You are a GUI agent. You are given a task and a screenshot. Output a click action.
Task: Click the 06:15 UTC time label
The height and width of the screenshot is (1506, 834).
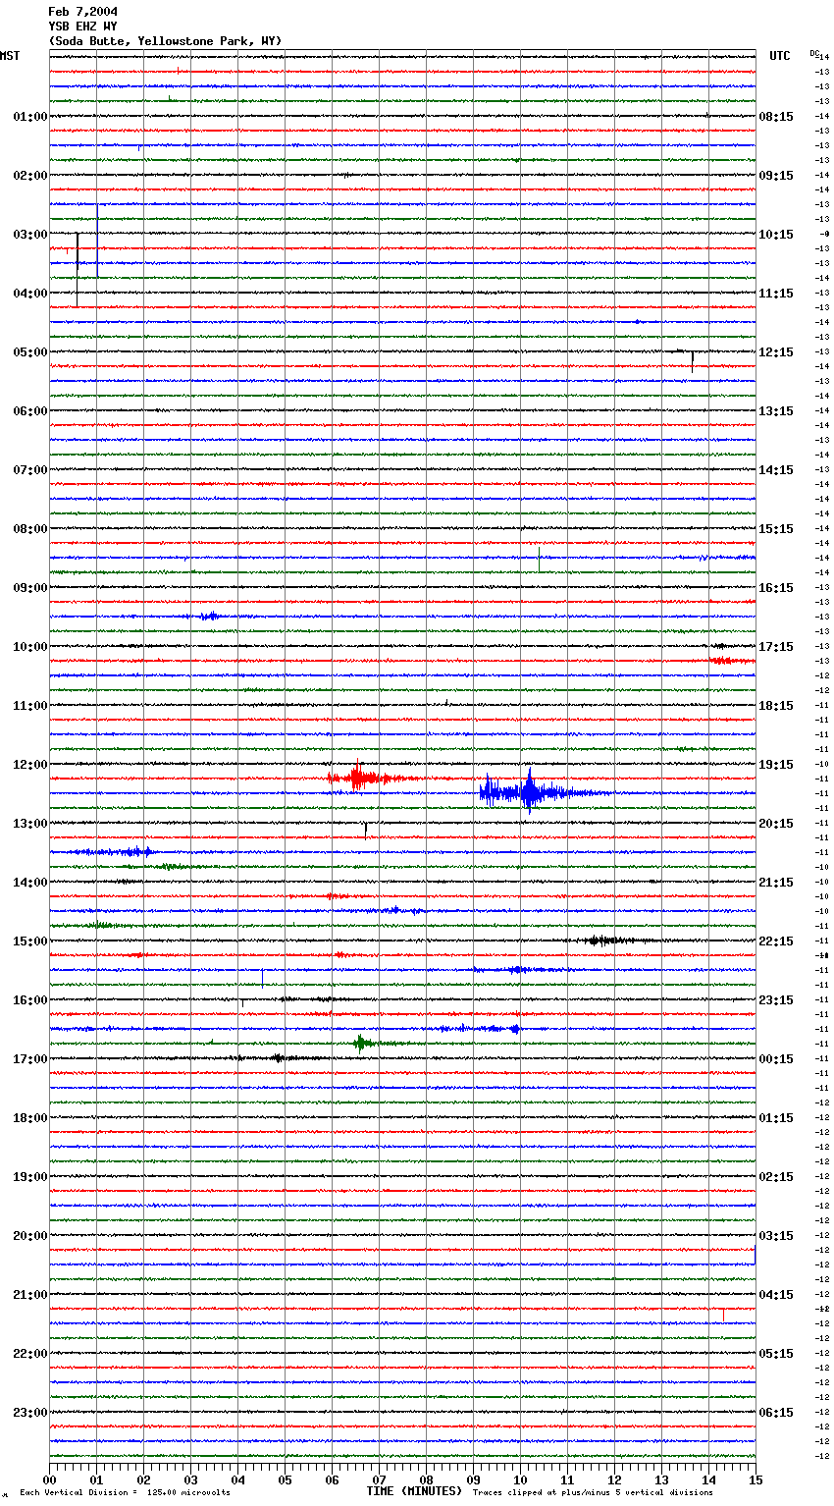click(x=776, y=1413)
